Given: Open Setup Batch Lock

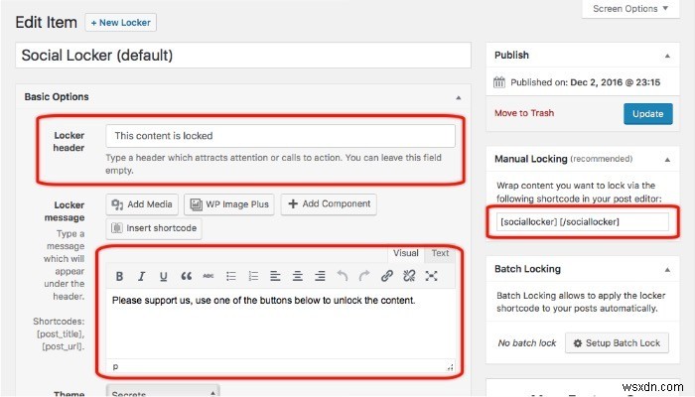Looking at the screenshot, I should [x=617, y=343].
